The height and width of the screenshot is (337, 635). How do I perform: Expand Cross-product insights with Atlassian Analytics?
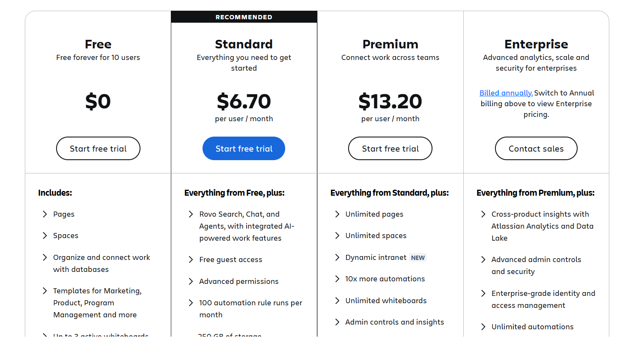pyautogui.click(x=483, y=214)
